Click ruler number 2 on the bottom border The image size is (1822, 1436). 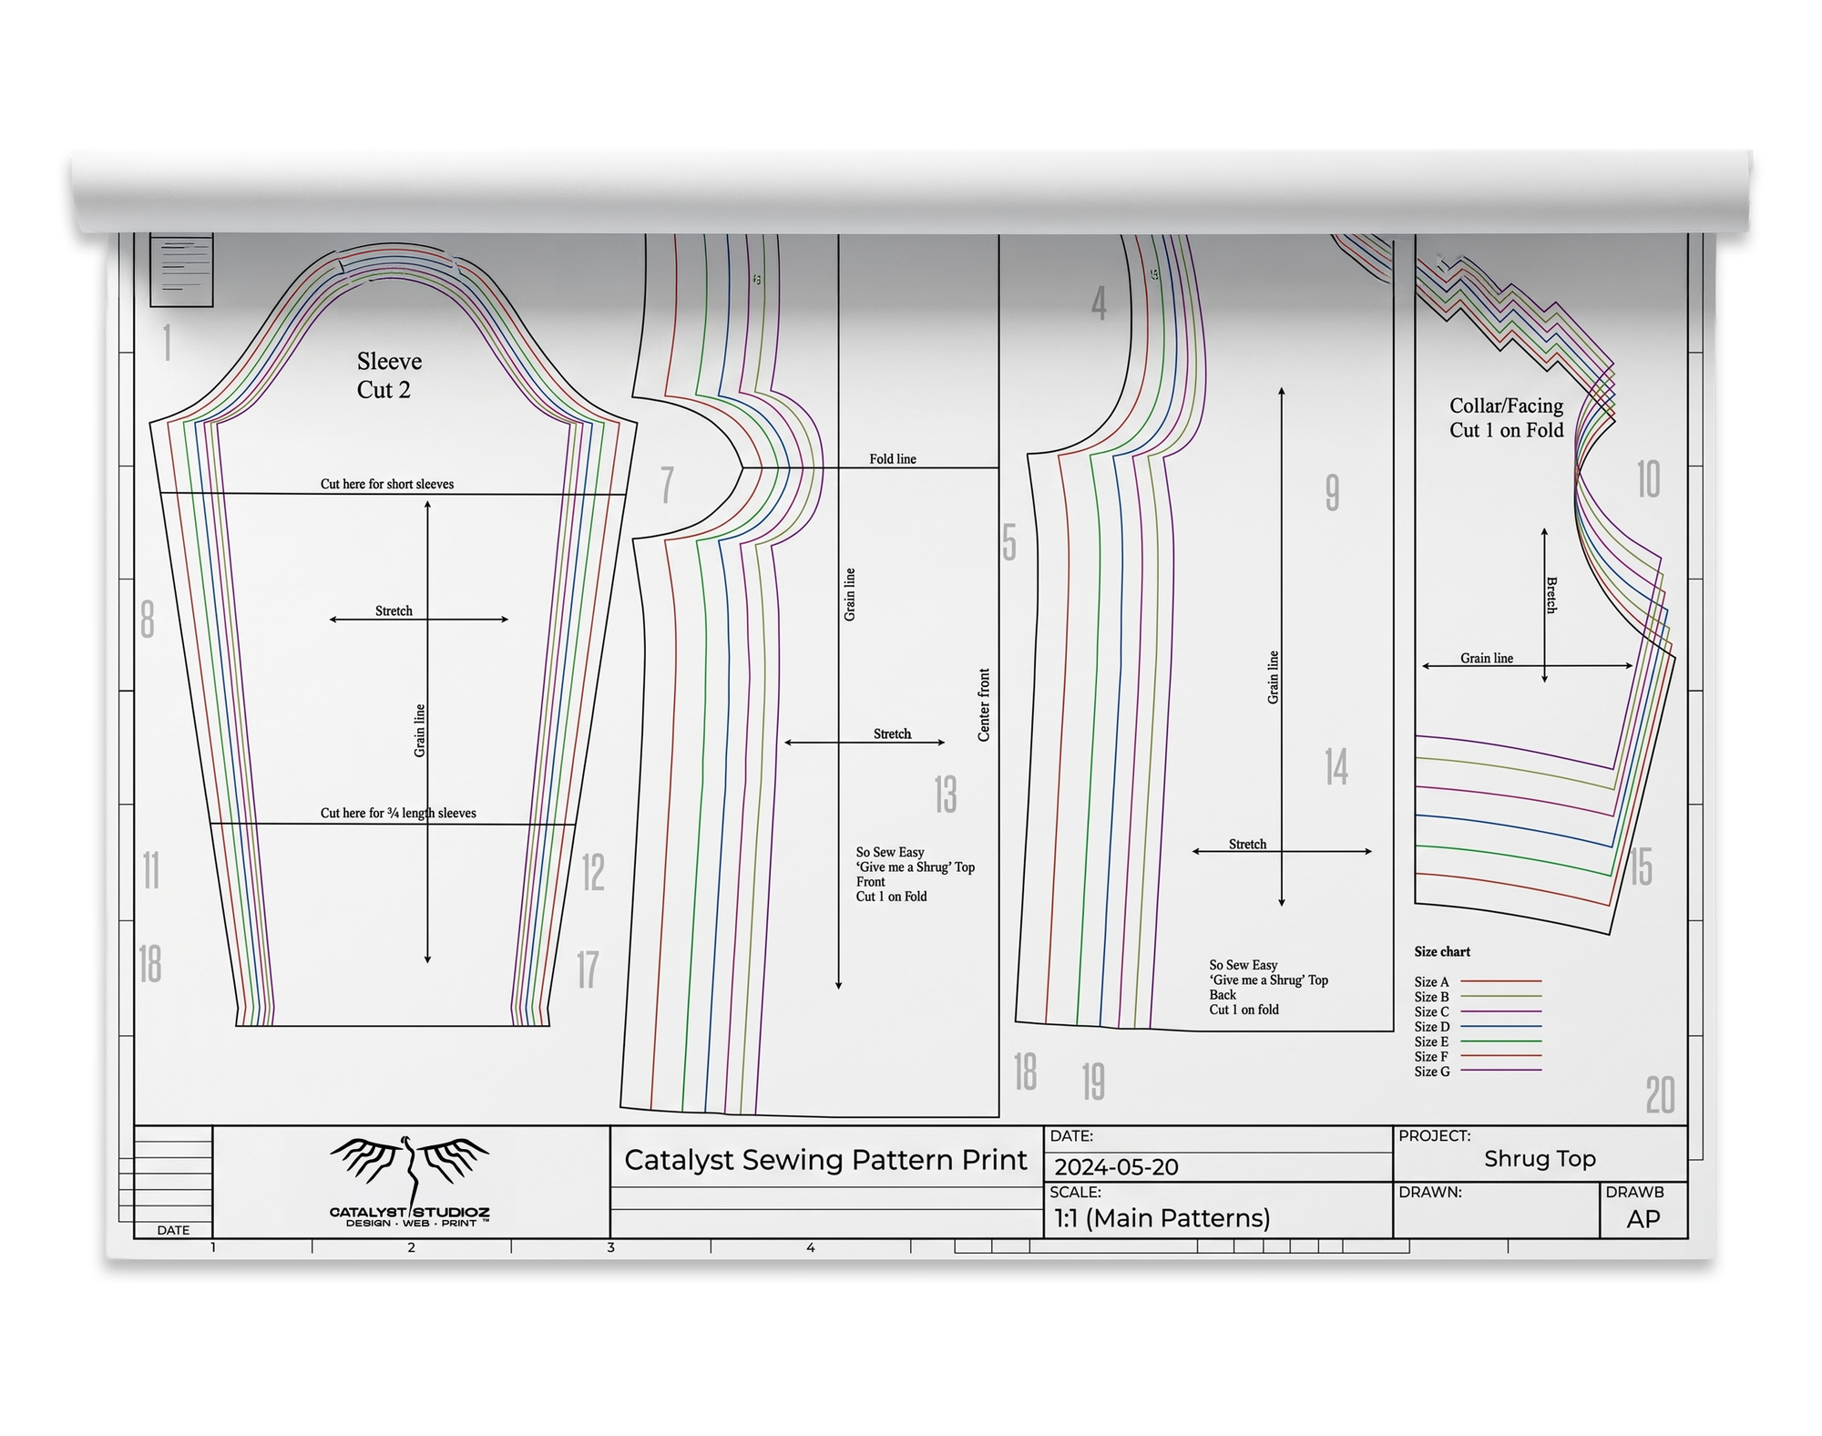pos(412,1247)
